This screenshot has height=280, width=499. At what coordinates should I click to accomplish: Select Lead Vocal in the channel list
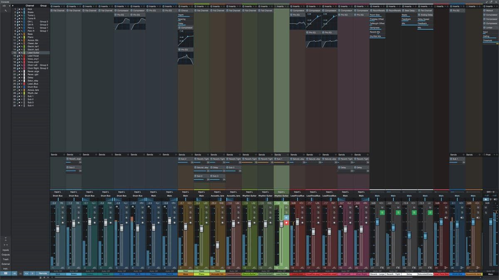(33, 56)
